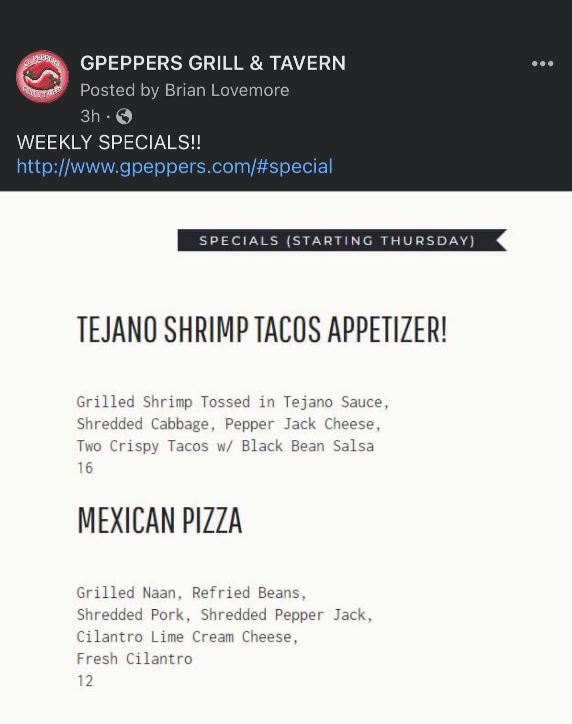Select the Shredded Cabbage, Pepper Jack Cheese line
This screenshot has width=572, height=724.
pyautogui.click(x=229, y=424)
